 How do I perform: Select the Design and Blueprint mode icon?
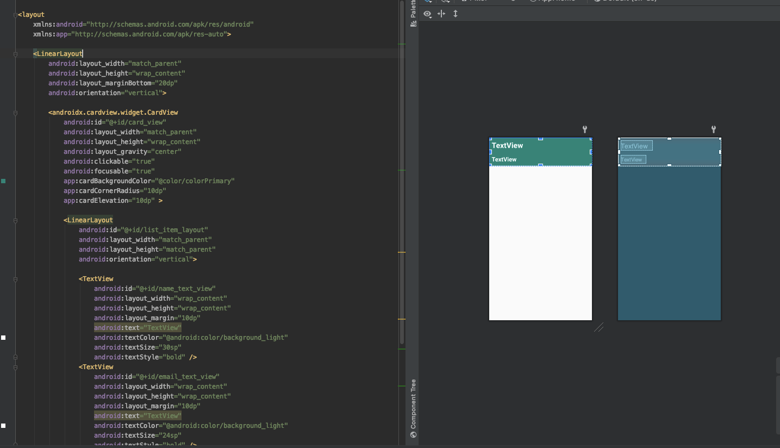point(428,2)
